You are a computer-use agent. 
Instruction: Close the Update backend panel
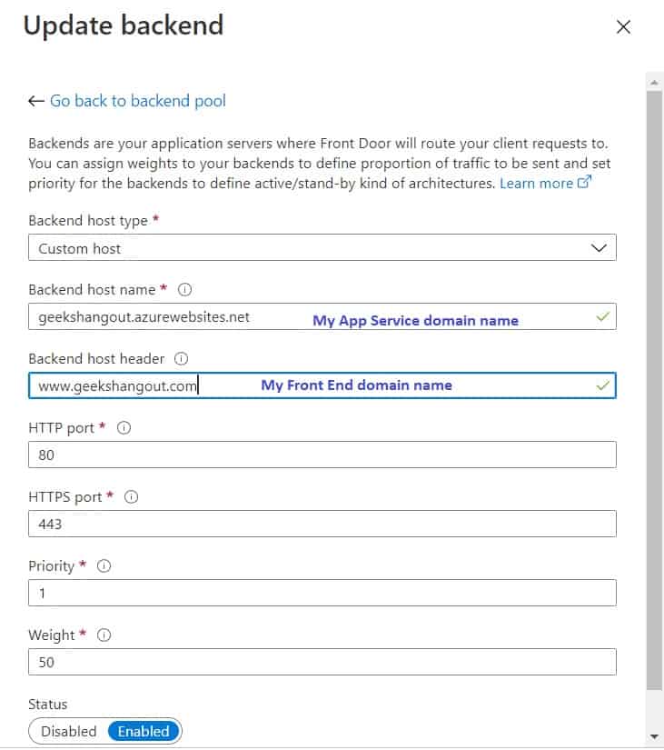(623, 26)
